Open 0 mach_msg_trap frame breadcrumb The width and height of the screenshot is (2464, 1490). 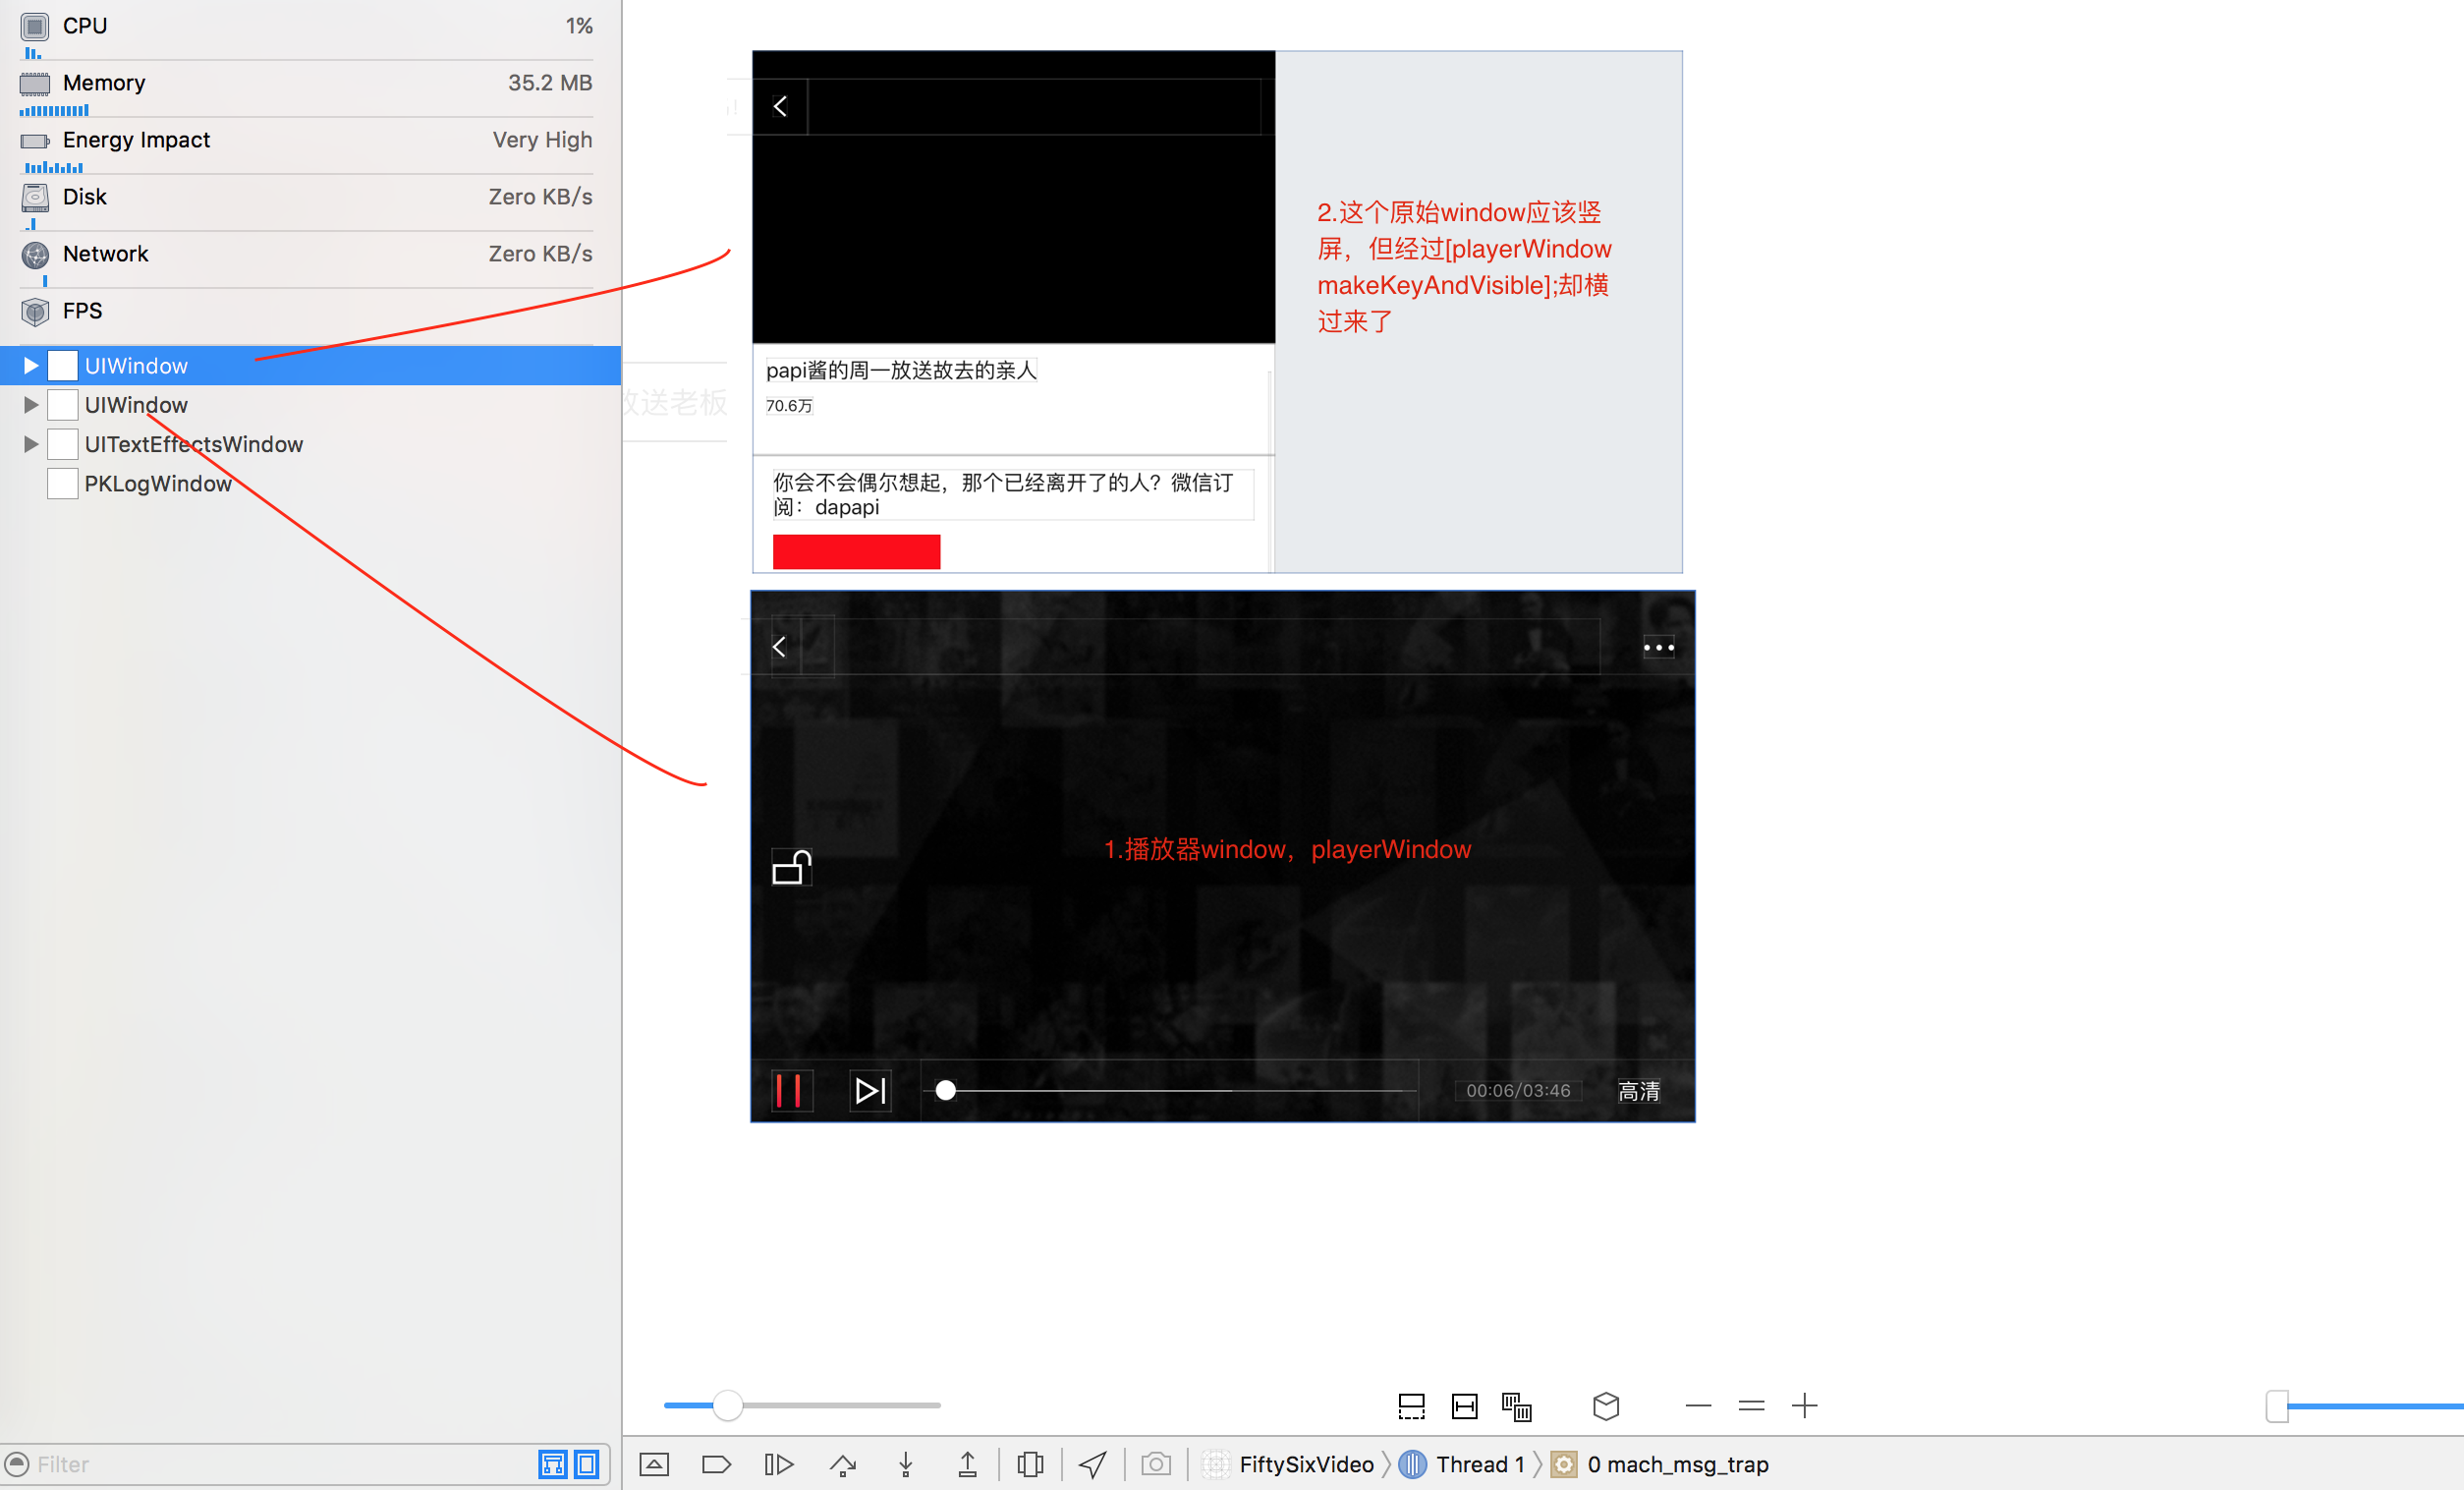coord(1660,1465)
